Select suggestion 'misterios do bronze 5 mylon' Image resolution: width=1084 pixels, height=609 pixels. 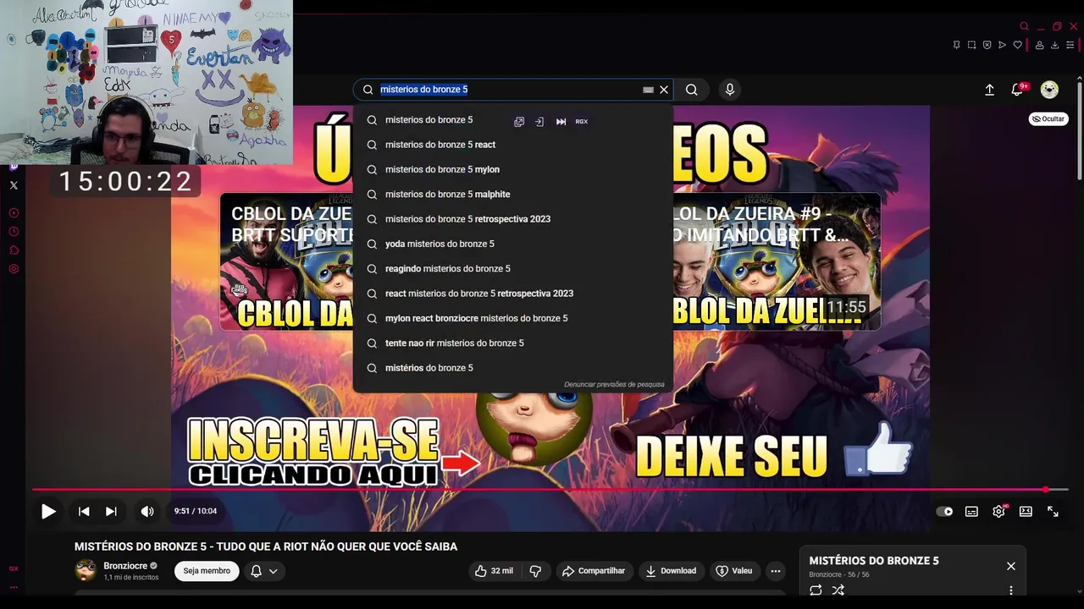point(513,169)
